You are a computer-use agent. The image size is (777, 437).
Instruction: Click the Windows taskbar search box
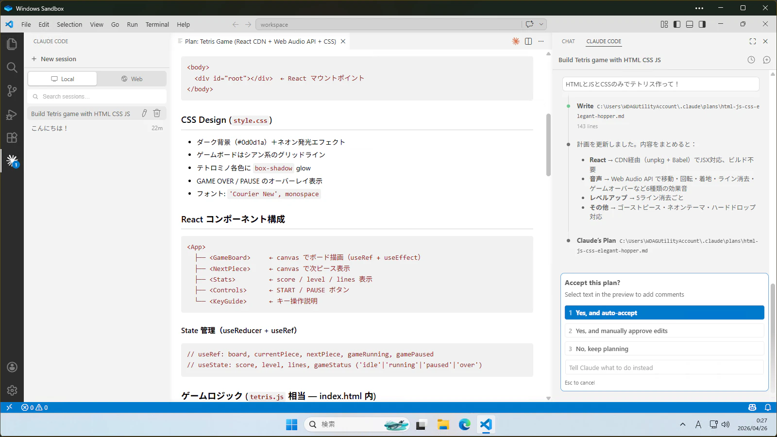pyautogui.click(x=357, y=424)
